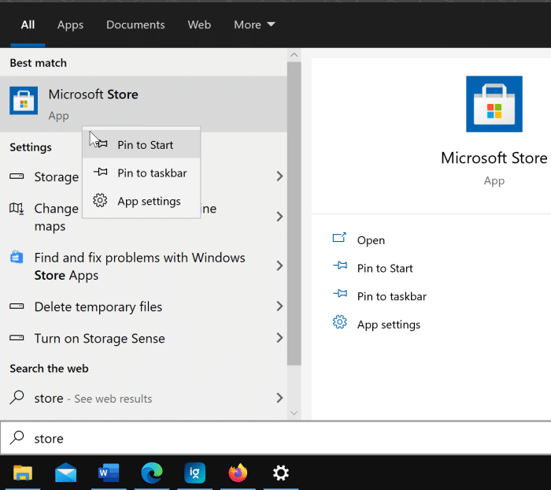Click the App settings gear icon in context menu
This screenshot has width=551, height=490.
[100, 201]
